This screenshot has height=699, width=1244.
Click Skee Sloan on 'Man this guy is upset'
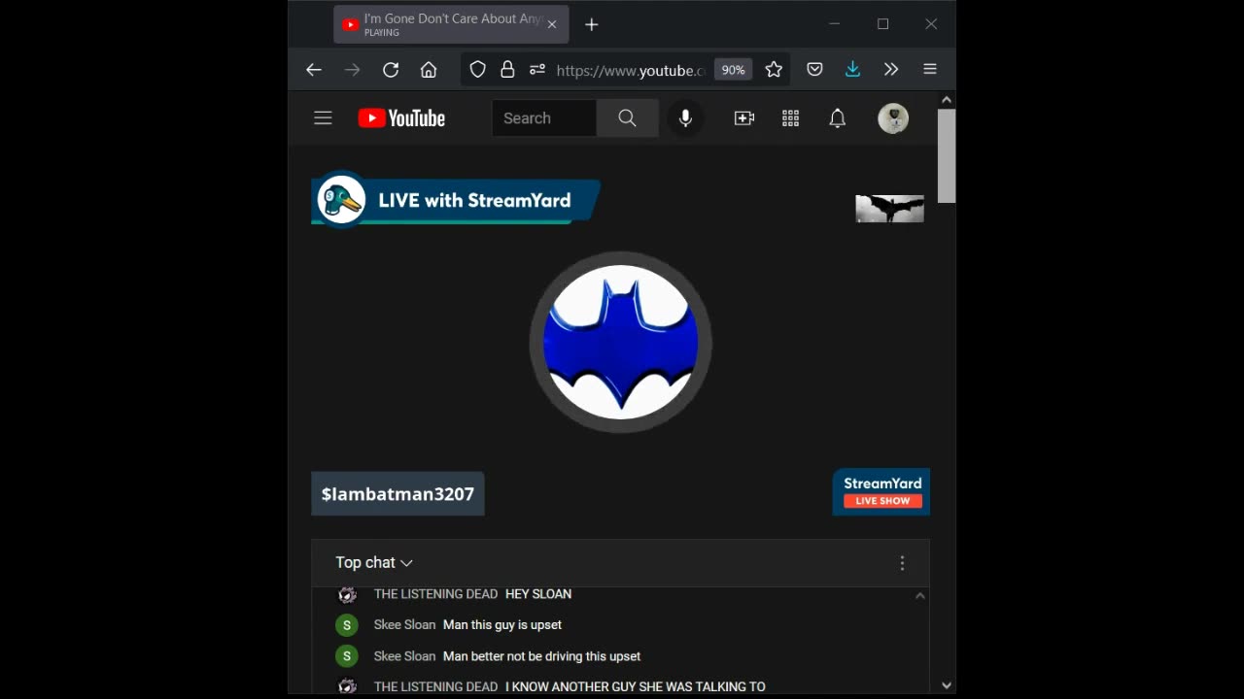pyautogui.click(x=404, y=625)
